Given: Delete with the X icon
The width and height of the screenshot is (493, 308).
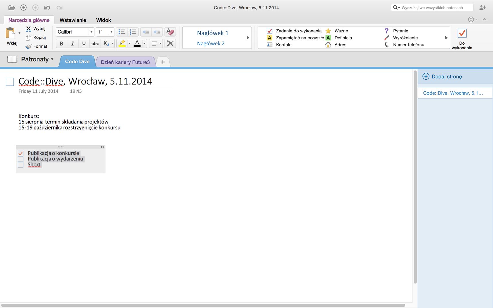Looking at the screenshot, I should (170, 44).
